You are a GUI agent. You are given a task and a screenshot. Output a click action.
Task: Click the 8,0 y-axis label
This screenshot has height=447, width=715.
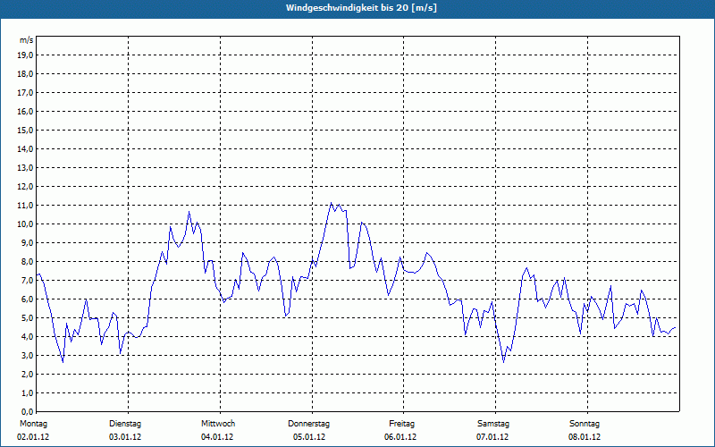[x=26, y=261]
